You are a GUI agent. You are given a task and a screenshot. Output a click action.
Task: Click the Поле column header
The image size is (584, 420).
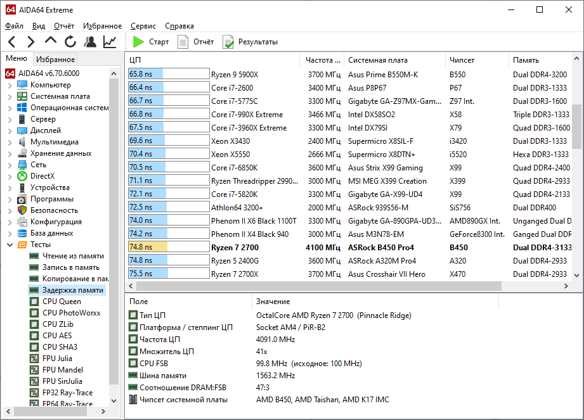click(x=189, y=302)
